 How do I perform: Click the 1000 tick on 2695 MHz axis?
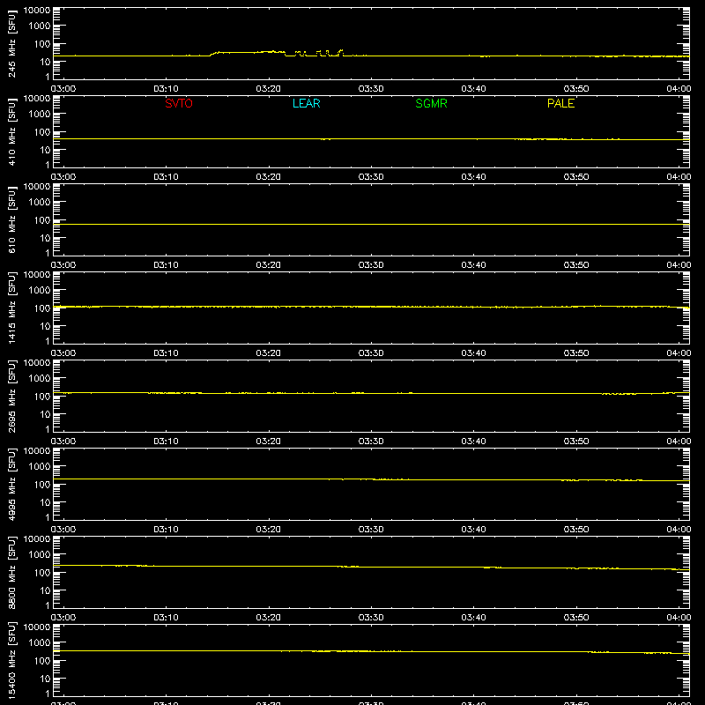[40, 379]
